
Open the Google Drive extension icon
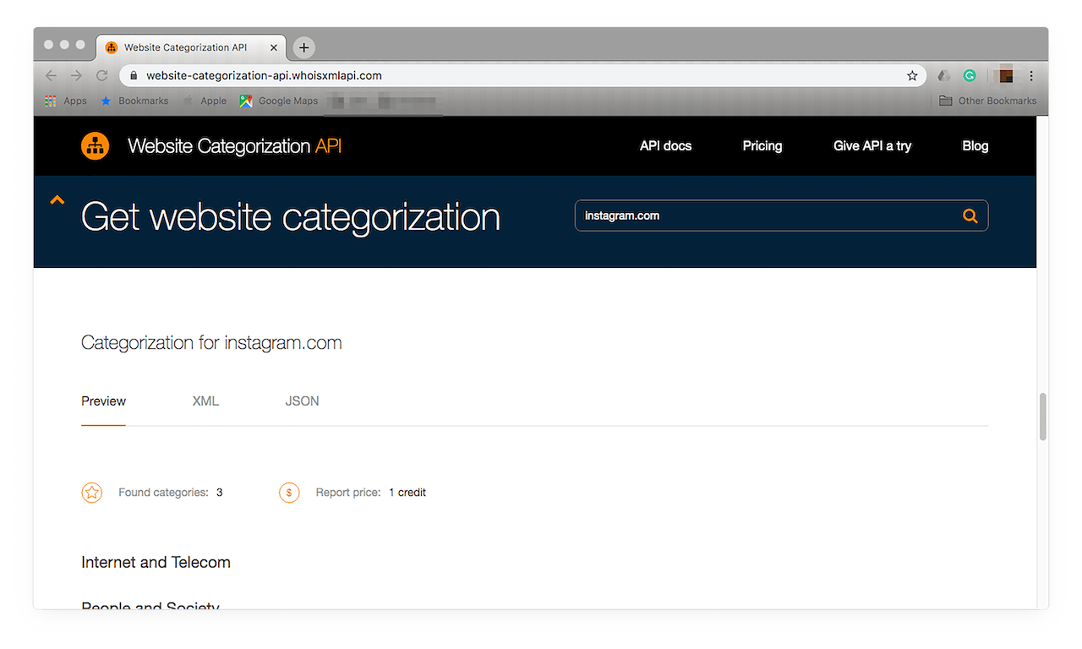coord(944,76)
